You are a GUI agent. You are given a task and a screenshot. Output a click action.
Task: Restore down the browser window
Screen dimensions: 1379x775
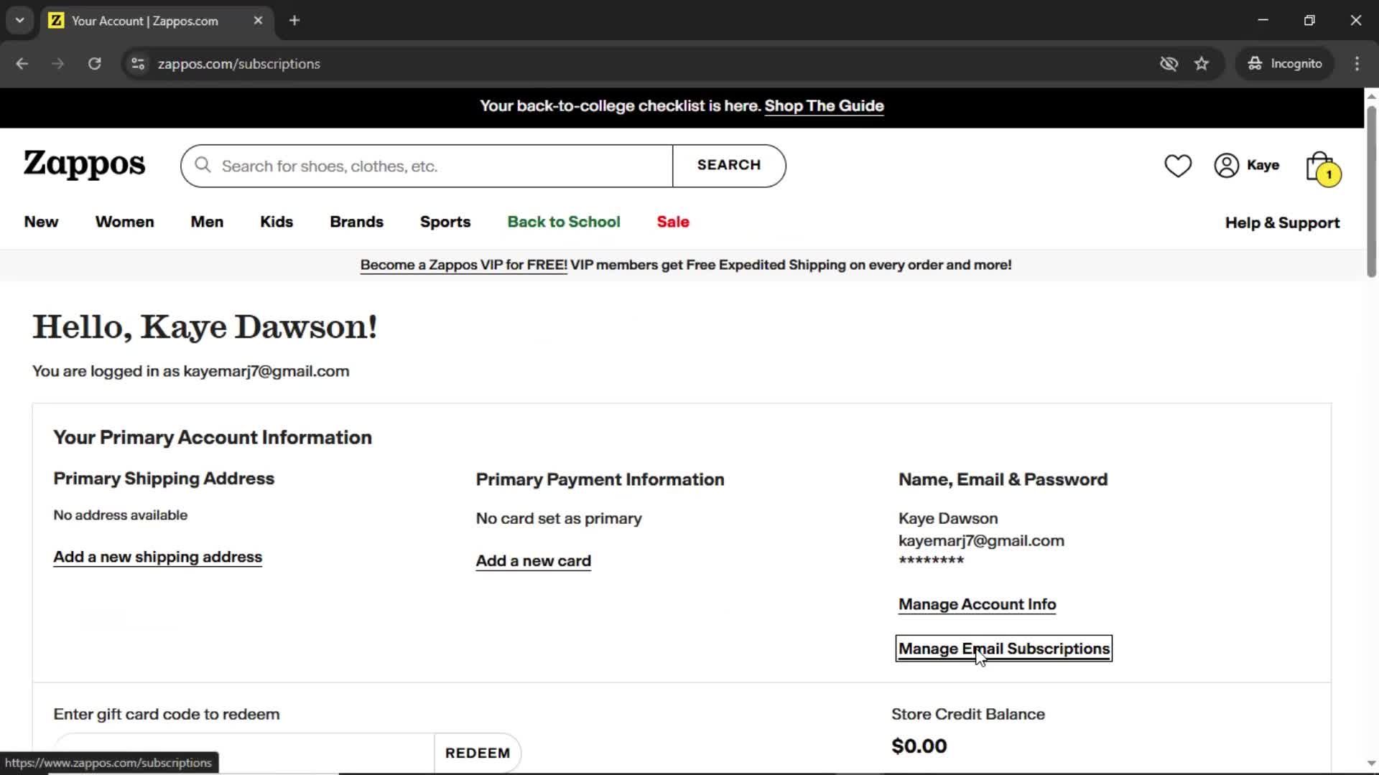1309,20
